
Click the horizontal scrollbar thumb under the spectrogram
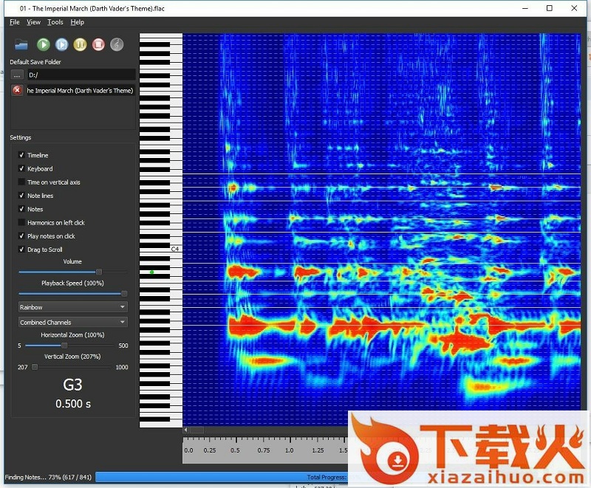[197, 430]
